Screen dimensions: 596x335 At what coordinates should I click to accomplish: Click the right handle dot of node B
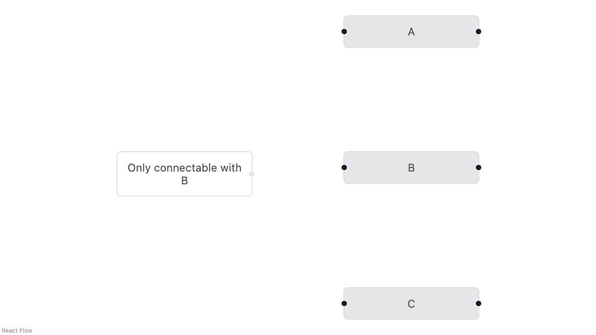[478, 167]
